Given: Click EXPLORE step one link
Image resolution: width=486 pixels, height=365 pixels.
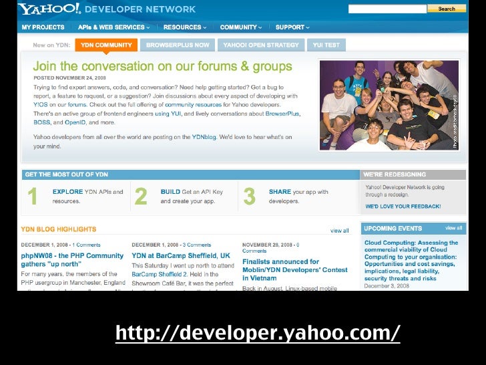Looking at the screenshot, I should click(x=67, y=192).
